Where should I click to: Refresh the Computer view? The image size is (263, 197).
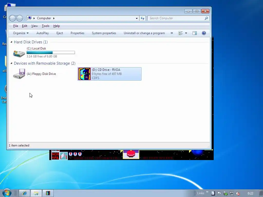click(143, 18)
